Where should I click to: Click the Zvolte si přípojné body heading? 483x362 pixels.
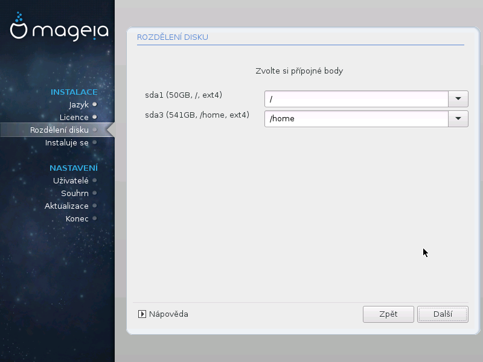tap(299, 71)
